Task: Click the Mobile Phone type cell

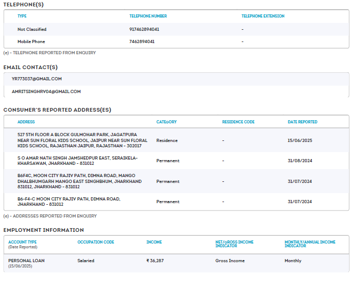Action: 31,41
